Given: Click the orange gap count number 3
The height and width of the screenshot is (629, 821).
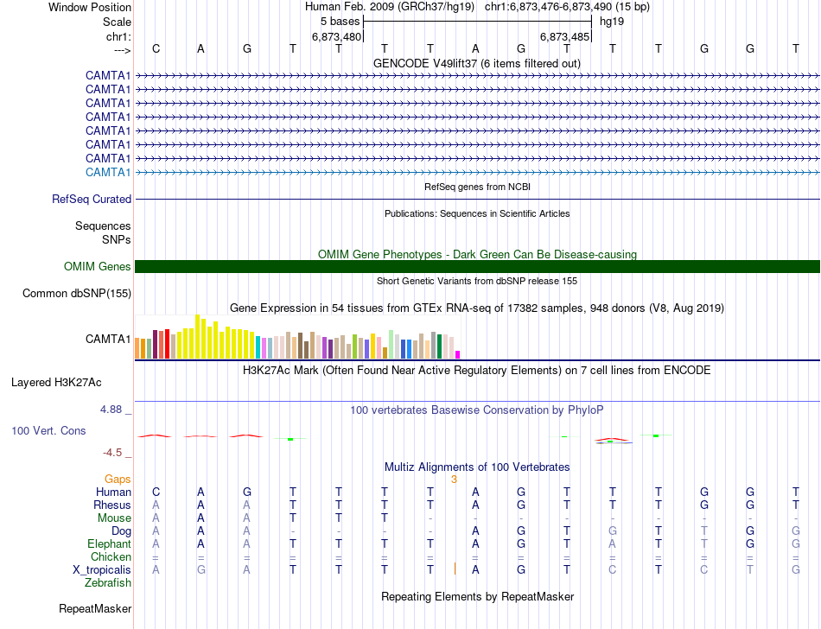Looking at the screenshot, I should pyautogui.click(x=454, y=480).
